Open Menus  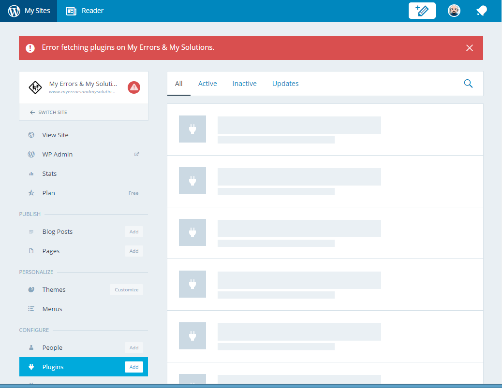tap(52, 309)
